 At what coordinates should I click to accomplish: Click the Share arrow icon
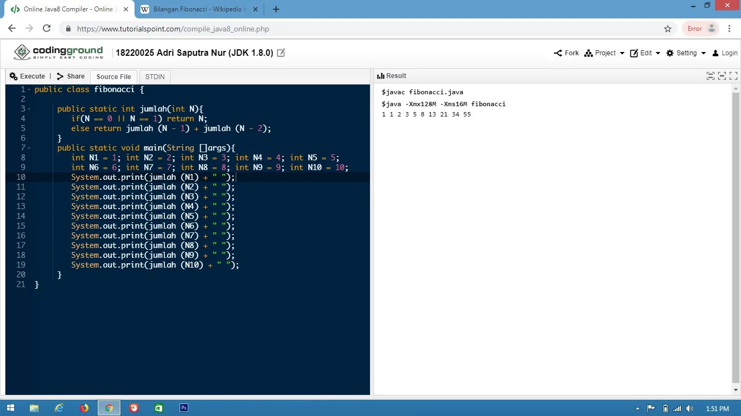(60, 76)
